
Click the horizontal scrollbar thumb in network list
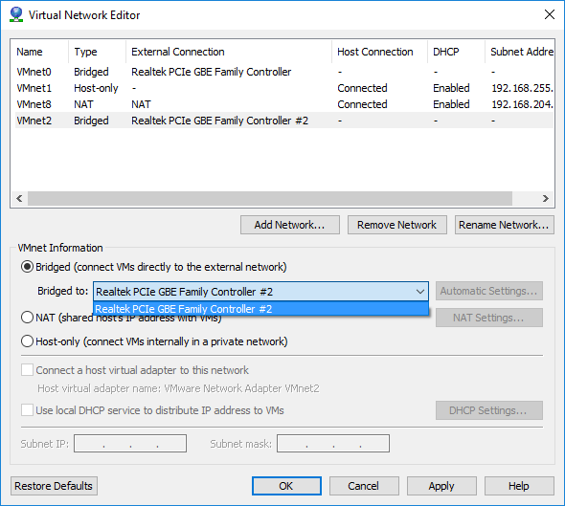270,198
